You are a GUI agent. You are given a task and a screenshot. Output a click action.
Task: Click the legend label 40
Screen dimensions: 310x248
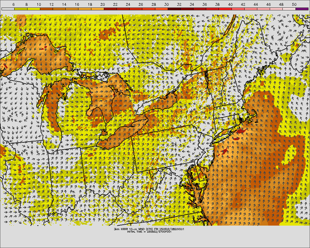coord(230,4)
